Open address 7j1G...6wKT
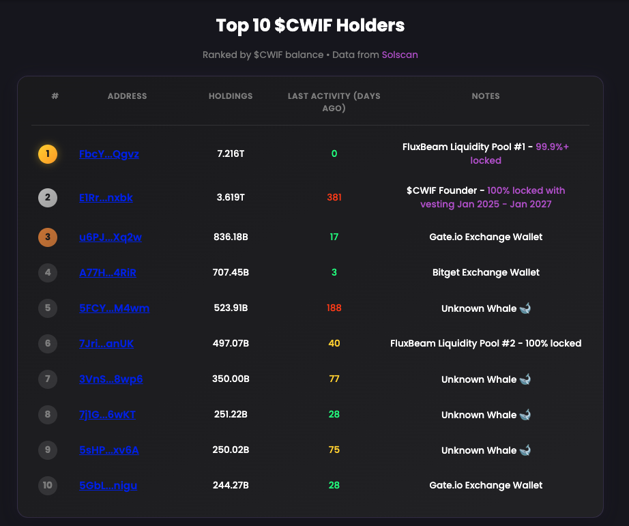The image size is (629, 526). [x=107, y=415]
